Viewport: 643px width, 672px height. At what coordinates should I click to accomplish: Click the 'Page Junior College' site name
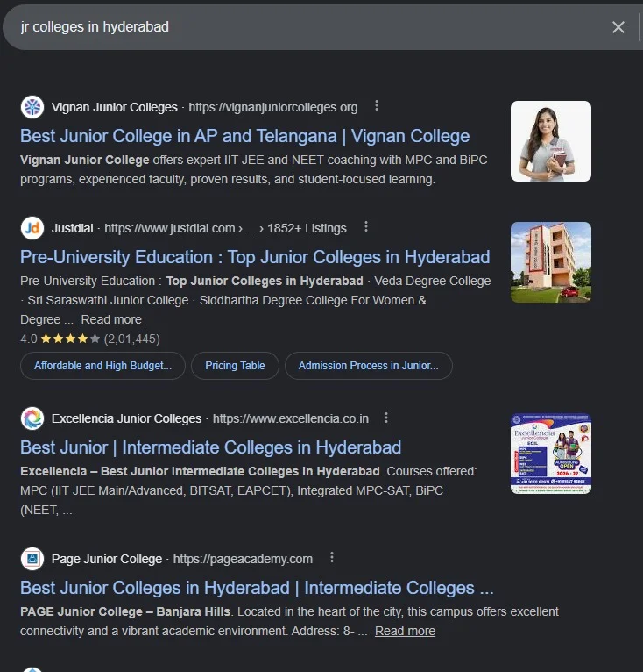107,560
